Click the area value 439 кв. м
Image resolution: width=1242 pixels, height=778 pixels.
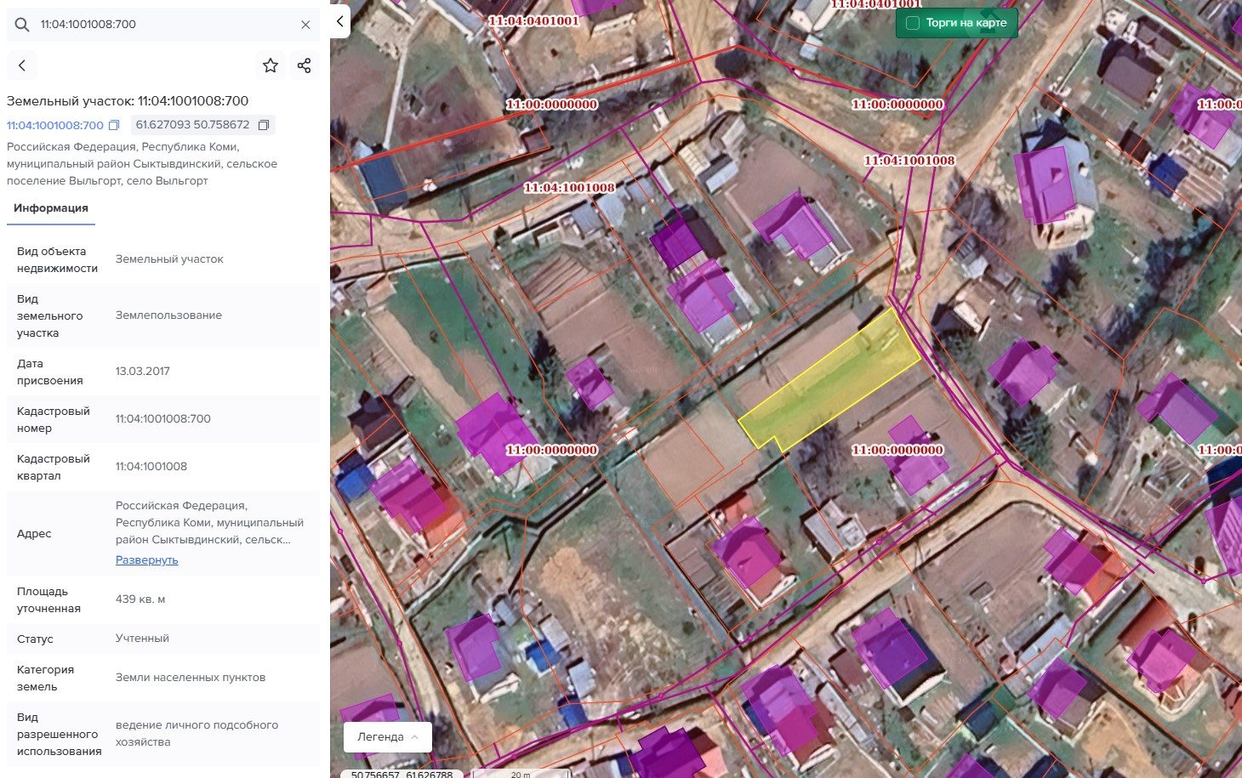pos(140,599)
